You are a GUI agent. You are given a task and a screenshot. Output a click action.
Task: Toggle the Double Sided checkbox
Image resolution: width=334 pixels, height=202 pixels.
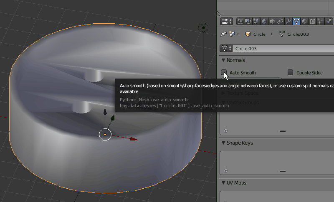(x=290, y=72)
